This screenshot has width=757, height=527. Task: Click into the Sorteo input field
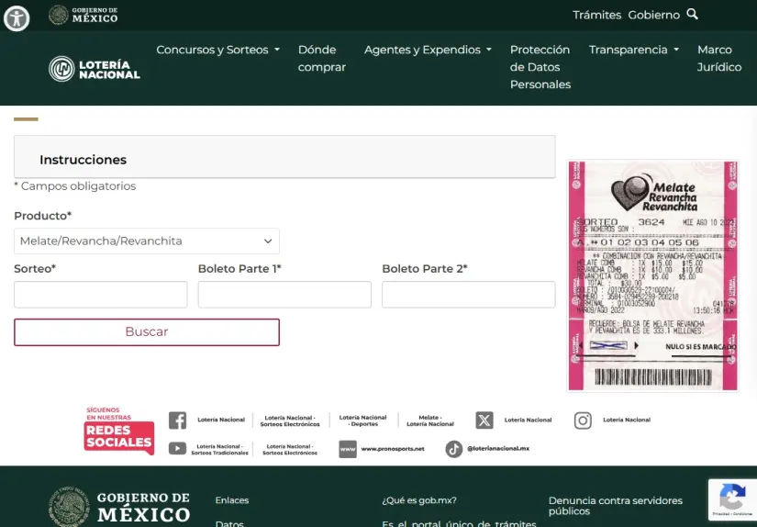click(101, 295)
